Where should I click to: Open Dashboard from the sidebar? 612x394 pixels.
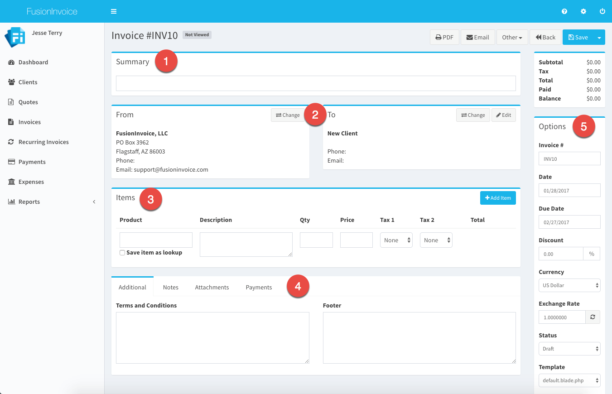coord(33,62)
